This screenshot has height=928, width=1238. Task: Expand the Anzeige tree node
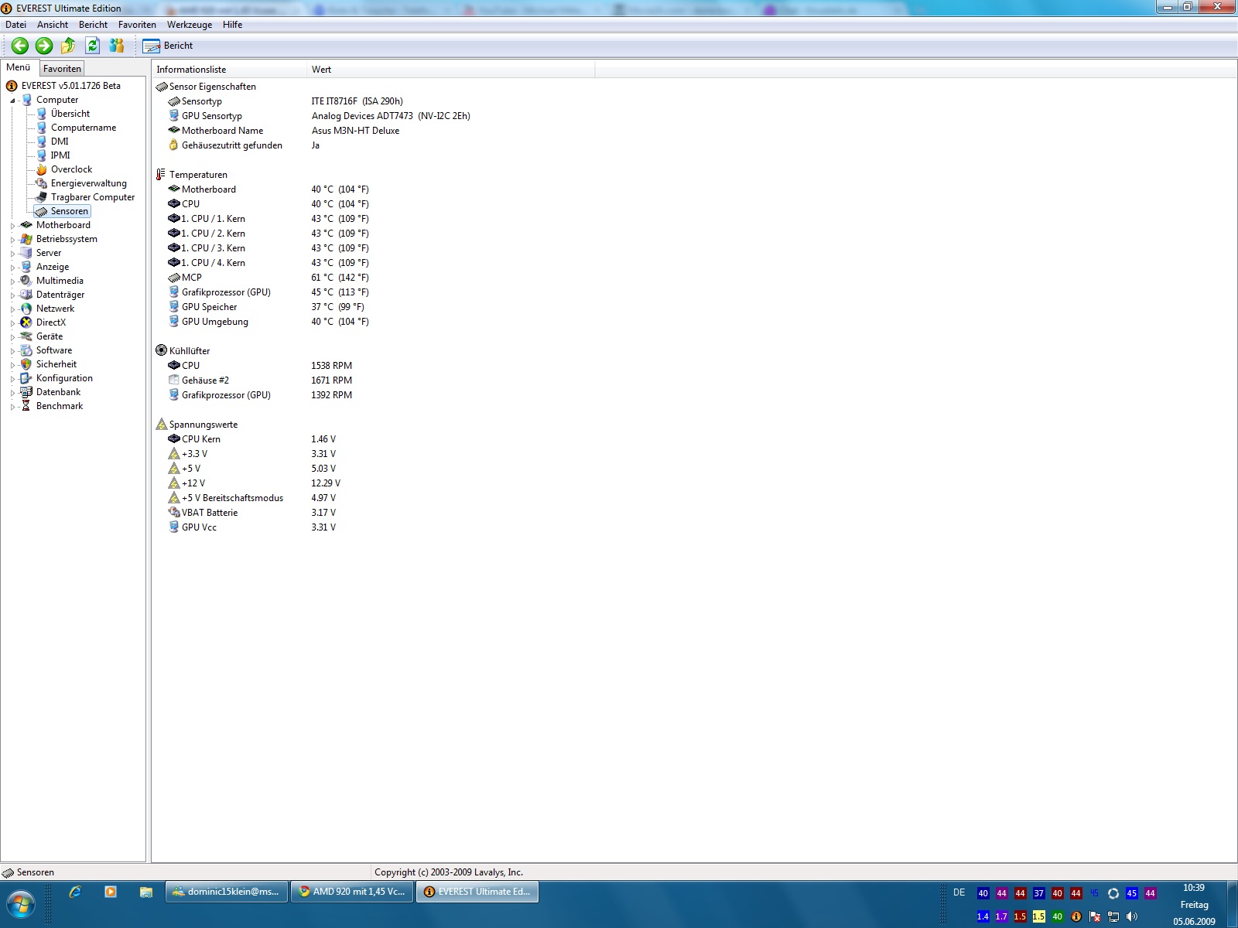pyautogui.click(x=12, y=268)
